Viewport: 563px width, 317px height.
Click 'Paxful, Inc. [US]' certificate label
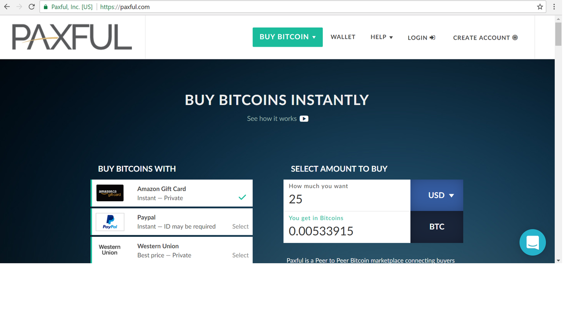[x=72, y=7]
